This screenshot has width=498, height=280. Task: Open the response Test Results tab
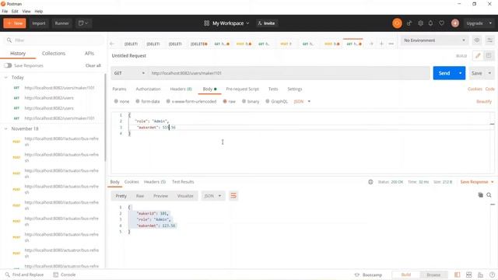click(183, 182)
